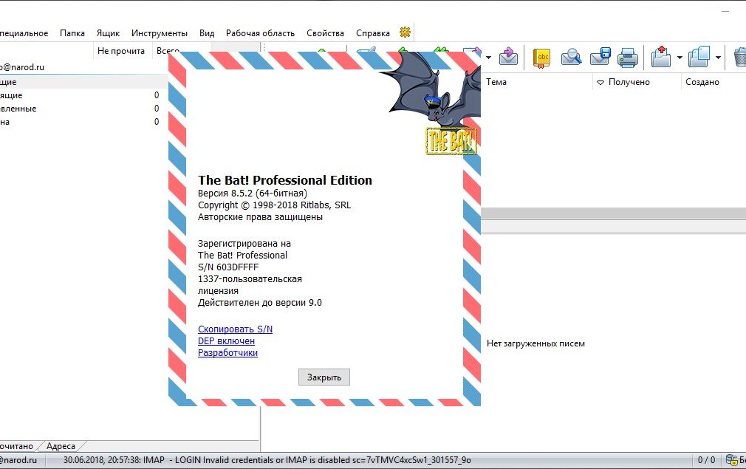Click @narod.ru in the status bar
Screen dimensions: 746x469
[x=18, y=460]
